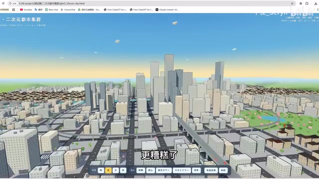Select the highlighted 昼 (noon) time button
319x179 pixels.
point(108,170)
